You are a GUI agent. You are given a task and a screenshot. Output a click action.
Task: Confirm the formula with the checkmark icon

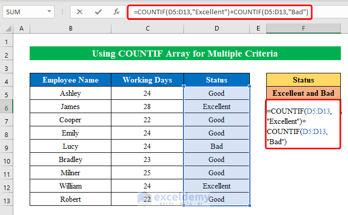(x=98, y=12)
